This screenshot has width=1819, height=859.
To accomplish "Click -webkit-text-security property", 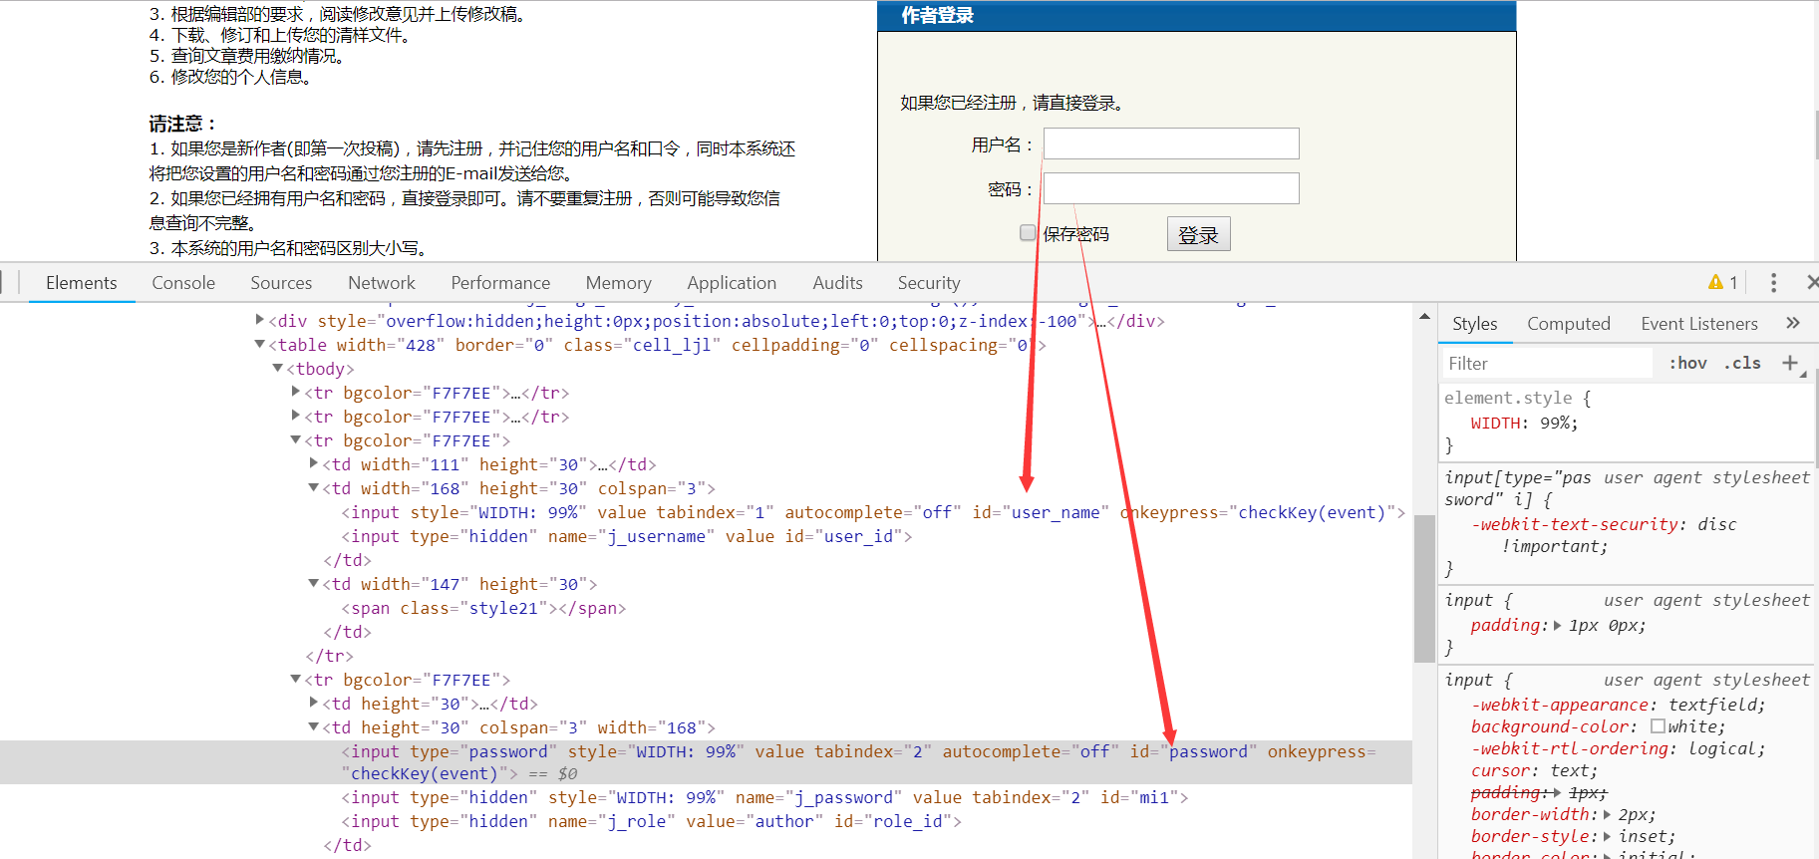I will point(1575,524).
